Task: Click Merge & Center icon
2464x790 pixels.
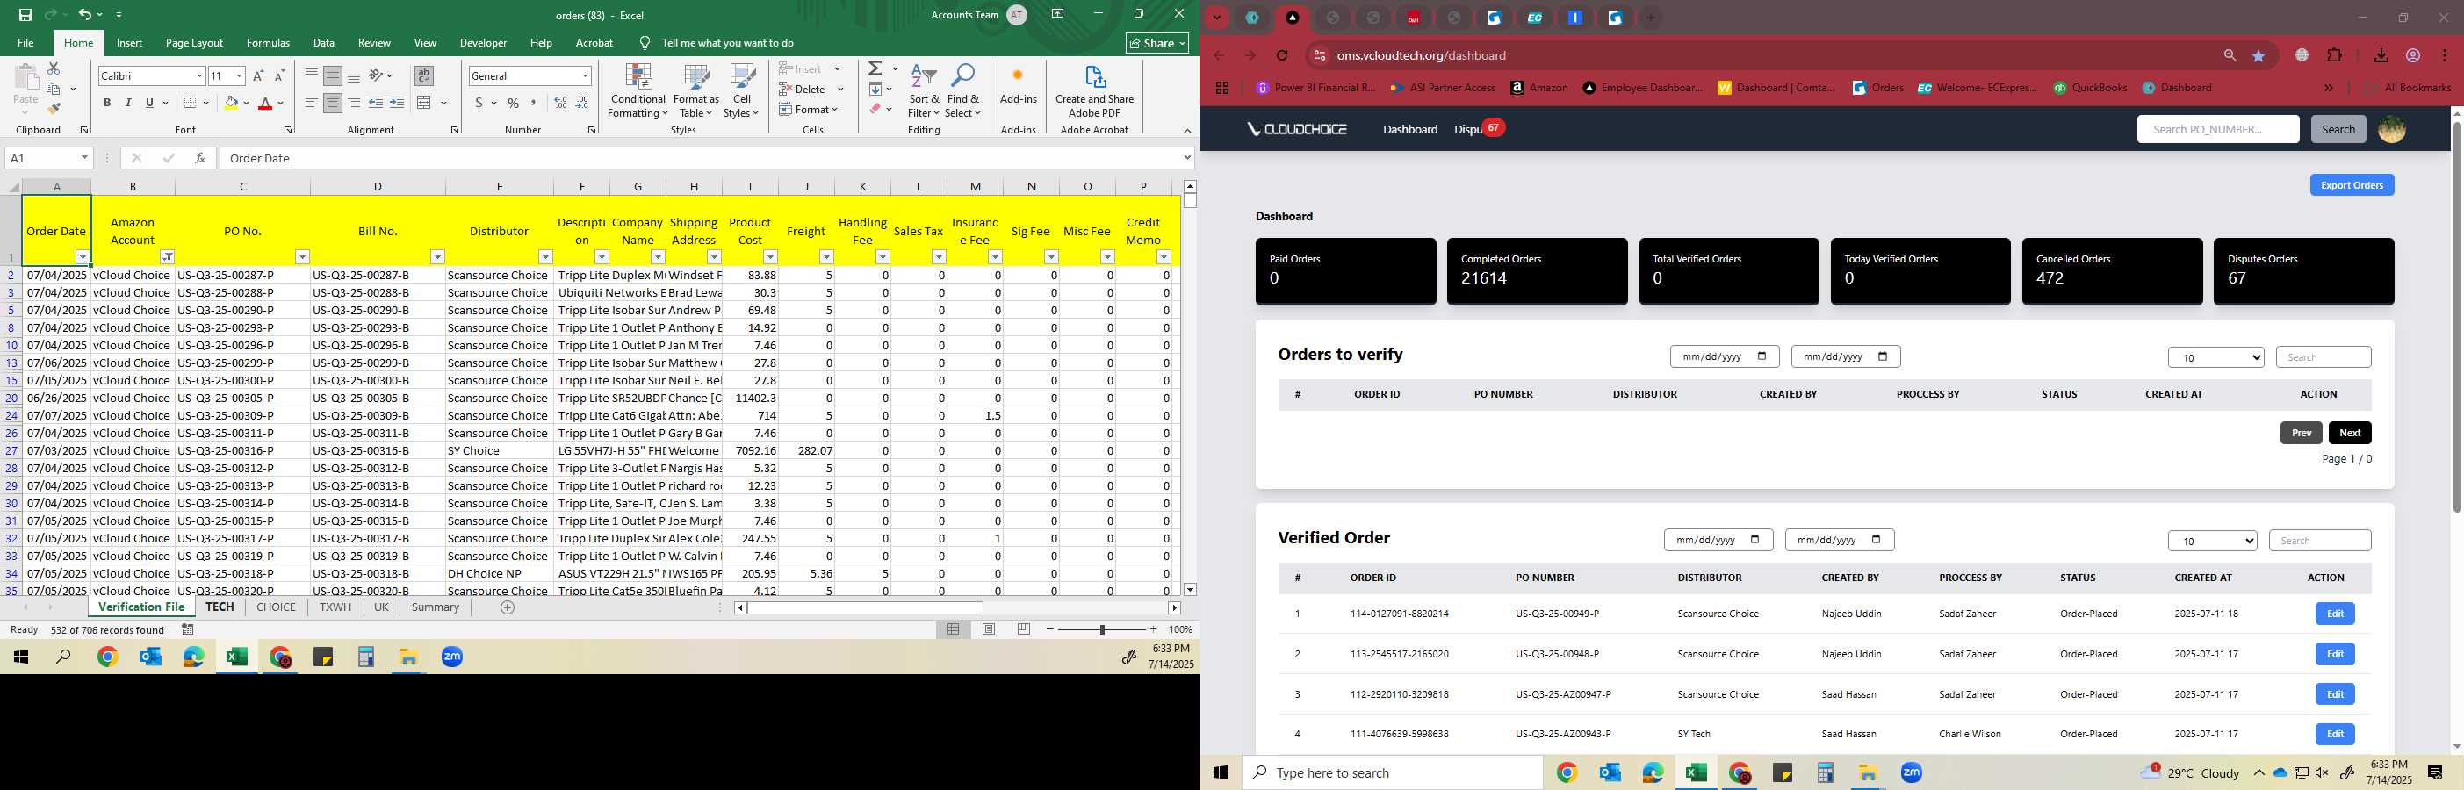Action: tap(425, 104)
